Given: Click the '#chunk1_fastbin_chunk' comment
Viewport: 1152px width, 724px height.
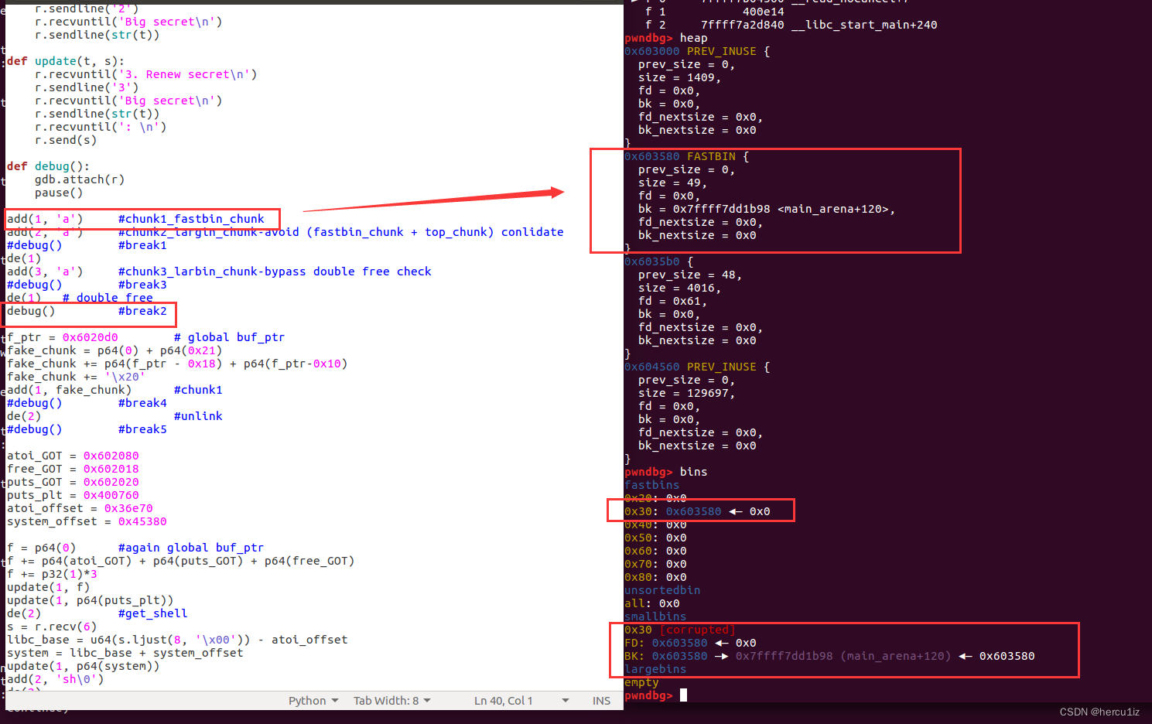Looking at the screenshot, I should click(x=191, y=219).
